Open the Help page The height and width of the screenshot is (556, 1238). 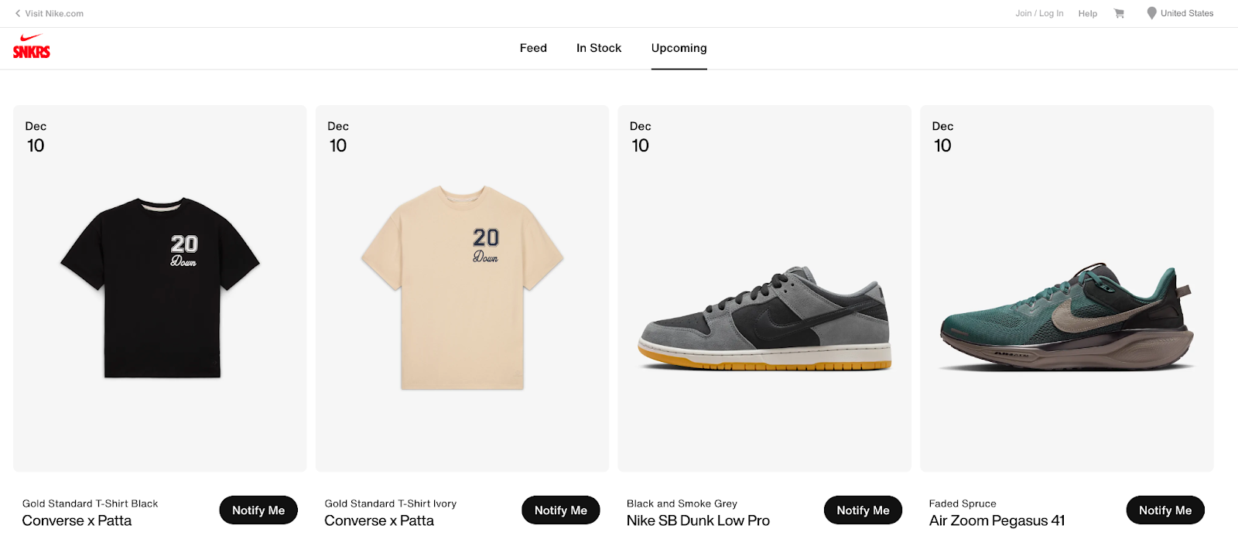[x=1087, y=13]
